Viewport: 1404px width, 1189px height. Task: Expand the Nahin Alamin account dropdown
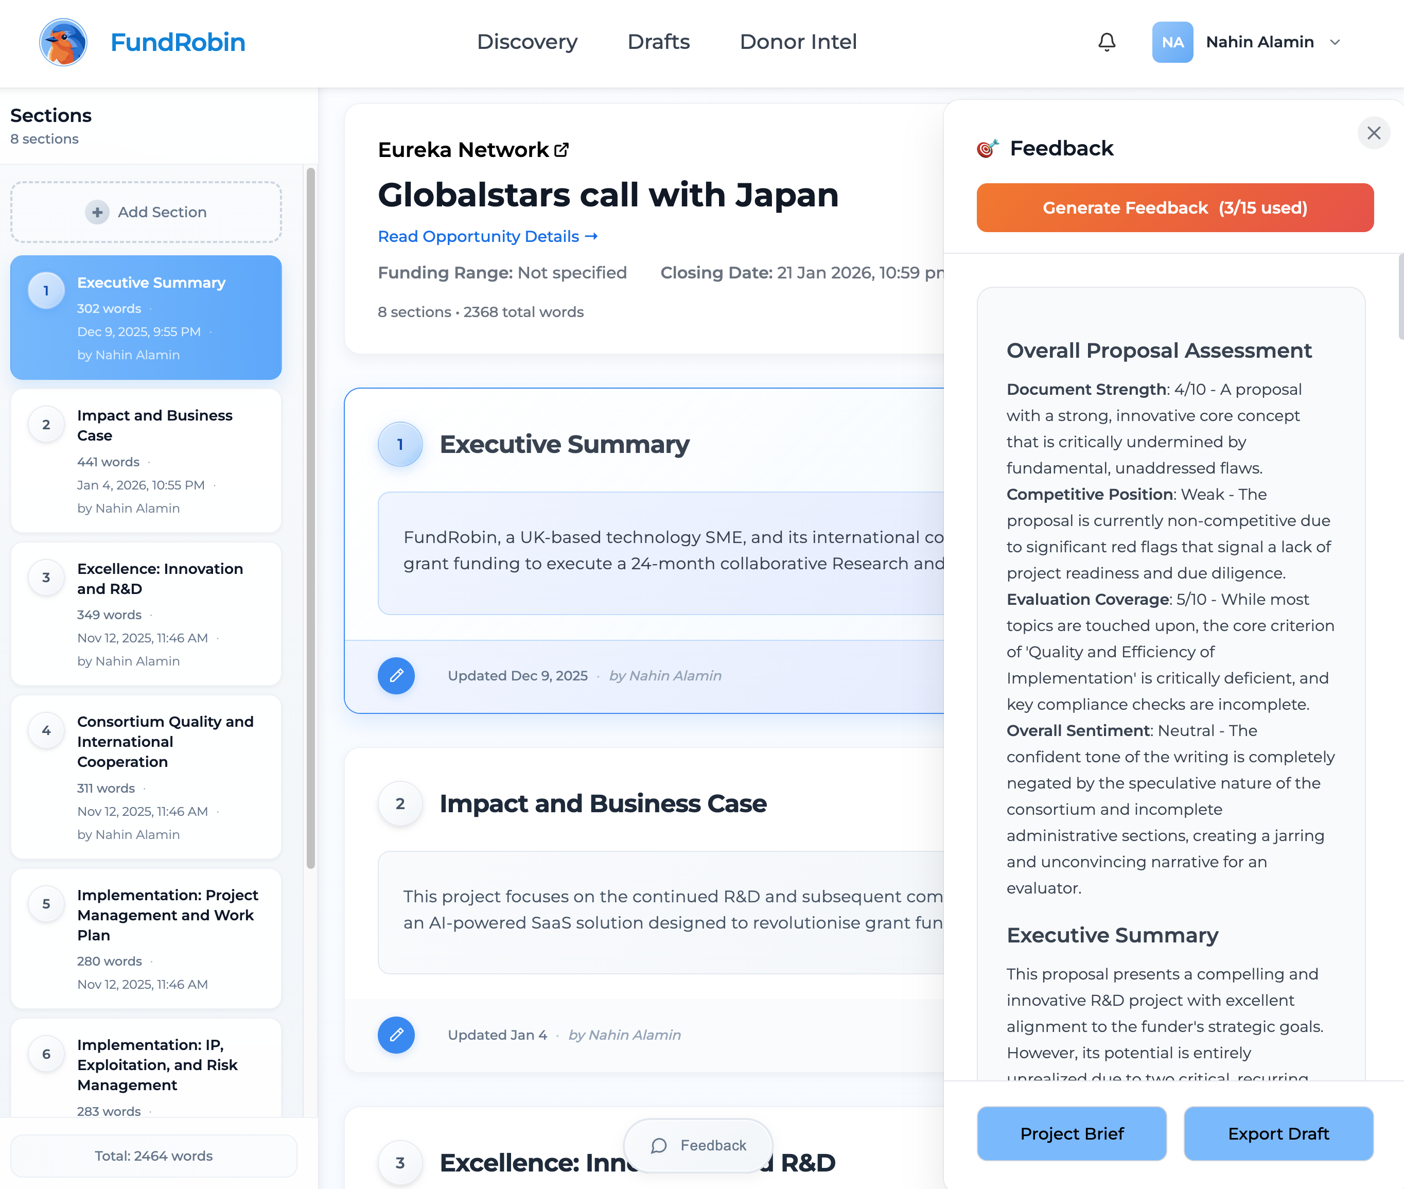(x=1335, y=42)
